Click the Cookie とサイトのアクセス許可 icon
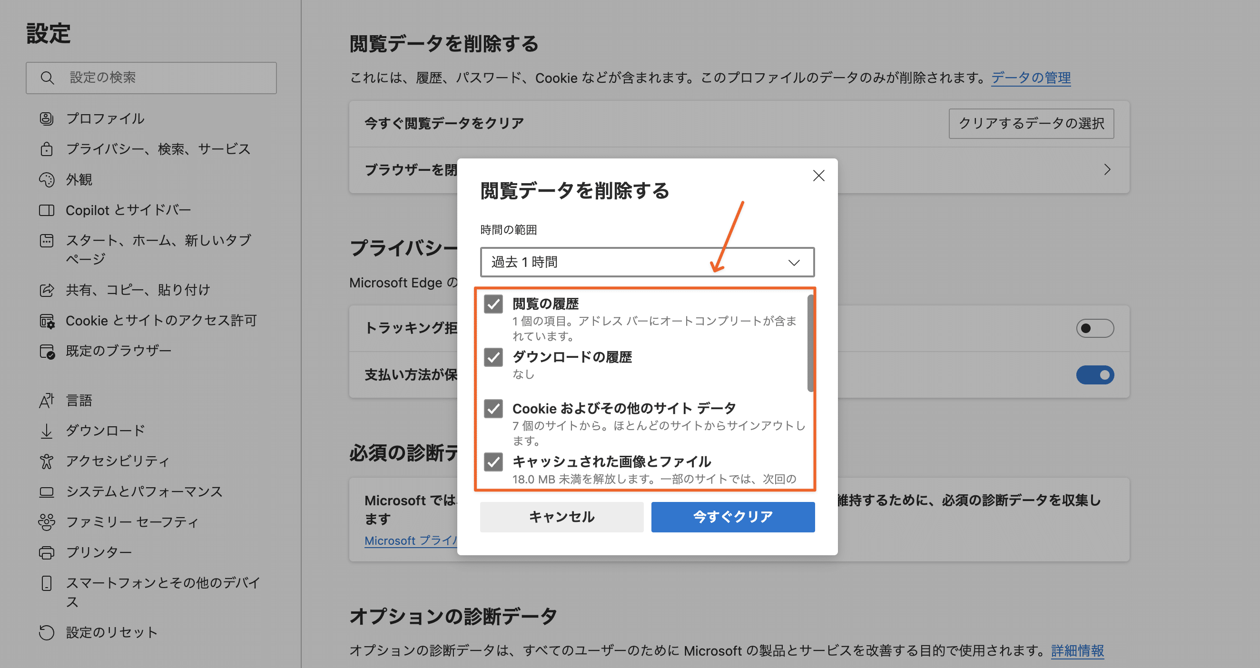This screenshot has width=1260, height=668. [x=47, y=320]
